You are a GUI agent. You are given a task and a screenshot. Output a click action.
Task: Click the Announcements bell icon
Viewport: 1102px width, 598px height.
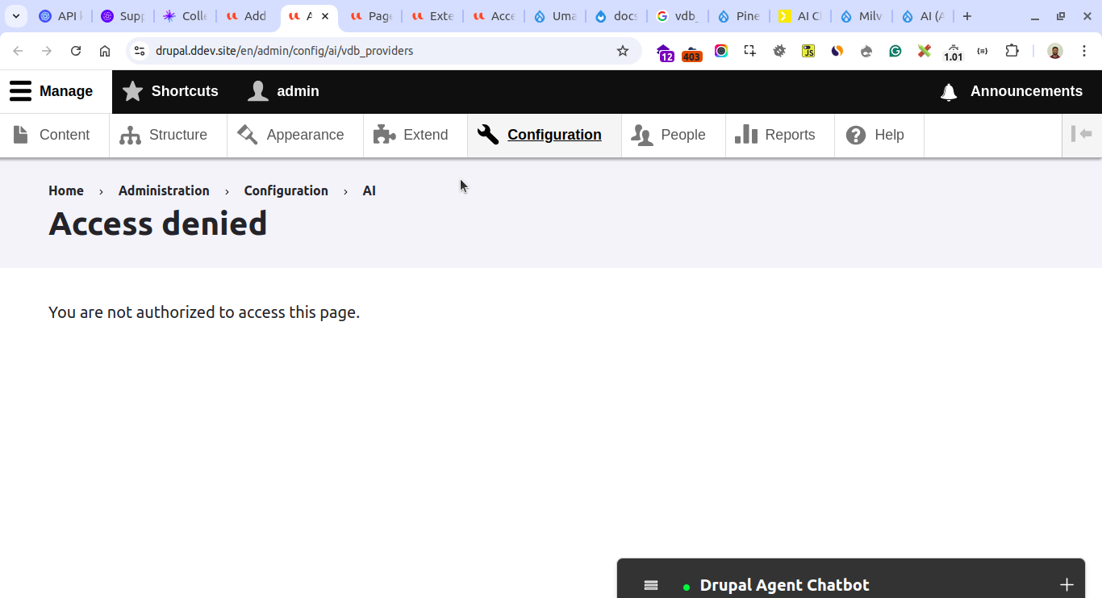pyautogui.click(x=948, y=91)
